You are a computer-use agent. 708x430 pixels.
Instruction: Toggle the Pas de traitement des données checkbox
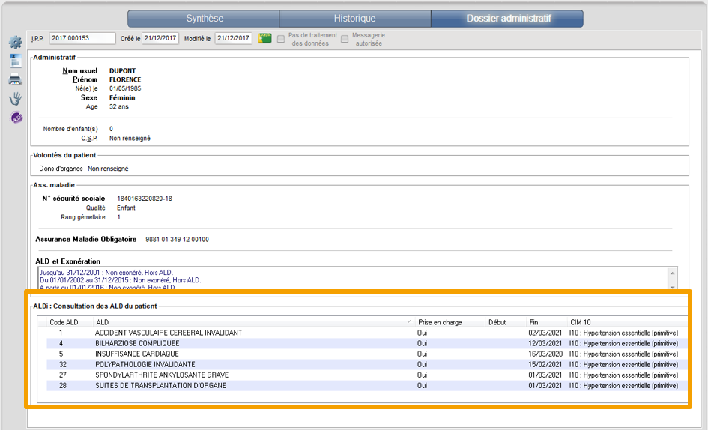pos(281,39)
